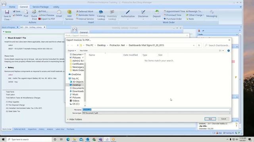Image resolution: width=254 pixels, height=142 pixels.
Task: Open the History bottom tab
Action: [x=41, y=129]
